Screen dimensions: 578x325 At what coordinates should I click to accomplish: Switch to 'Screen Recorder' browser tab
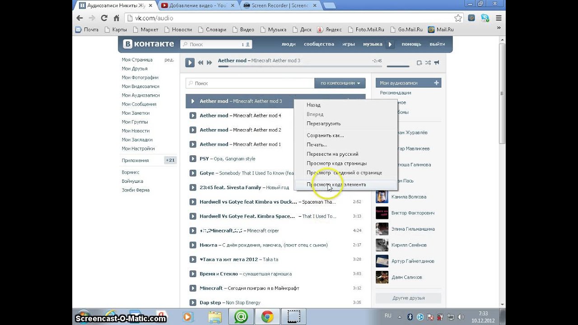280,5
